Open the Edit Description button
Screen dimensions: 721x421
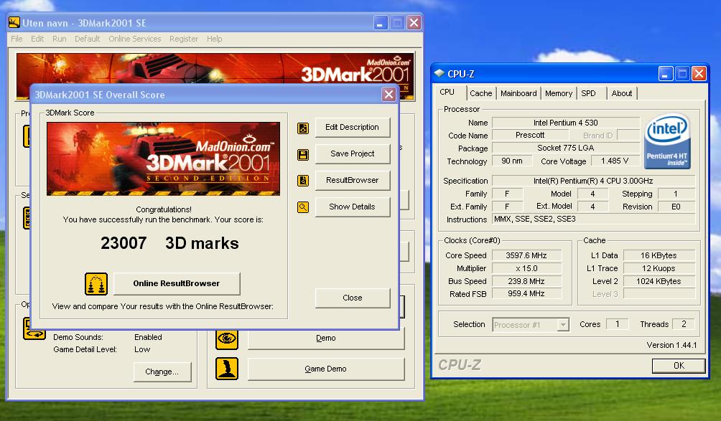tap(352, 127)
